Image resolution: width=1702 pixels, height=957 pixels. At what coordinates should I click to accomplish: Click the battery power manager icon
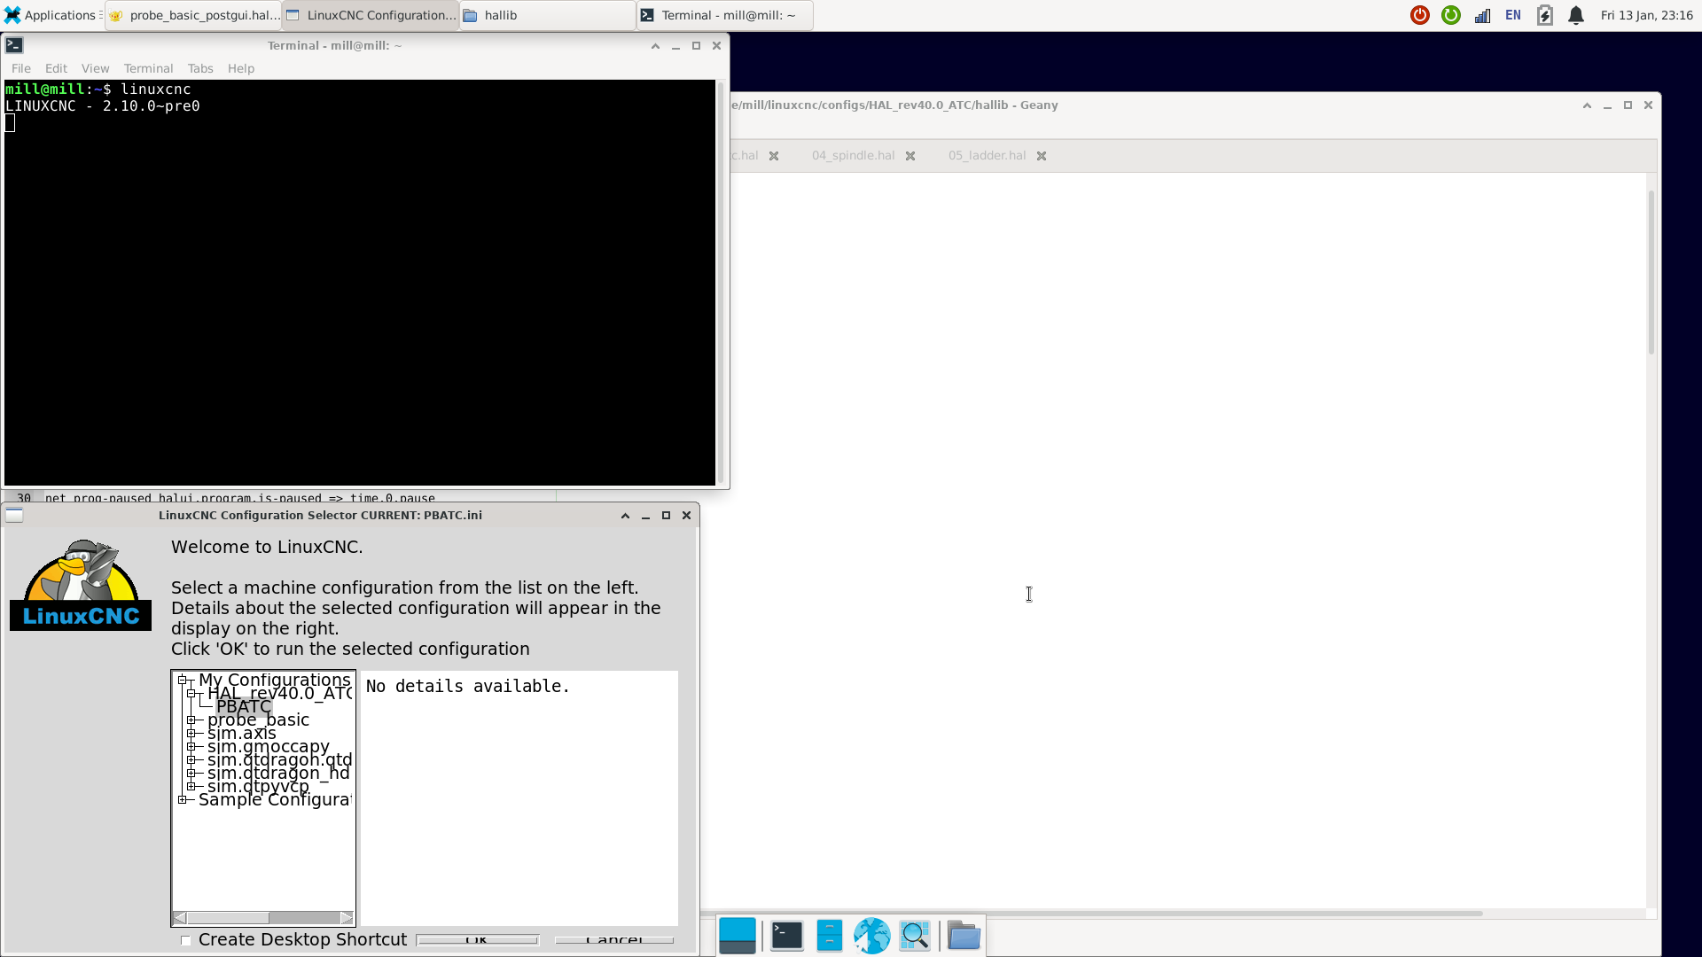(x=1545, y=15)
